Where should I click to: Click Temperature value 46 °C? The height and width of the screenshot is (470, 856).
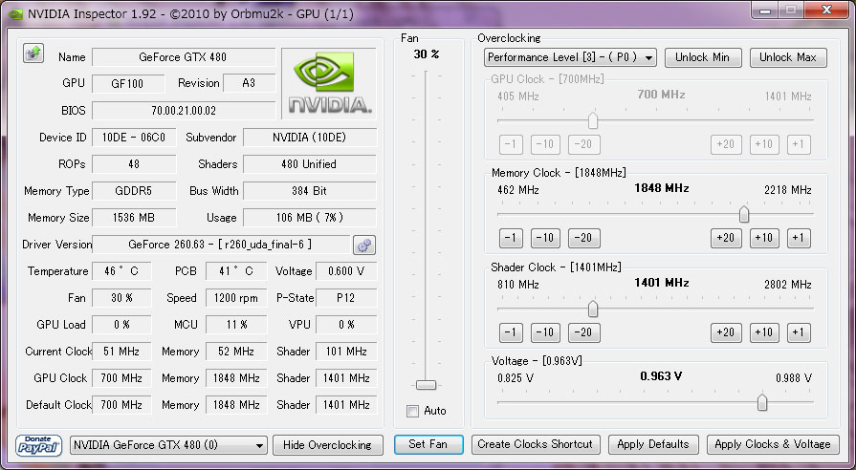pos(121,271)
